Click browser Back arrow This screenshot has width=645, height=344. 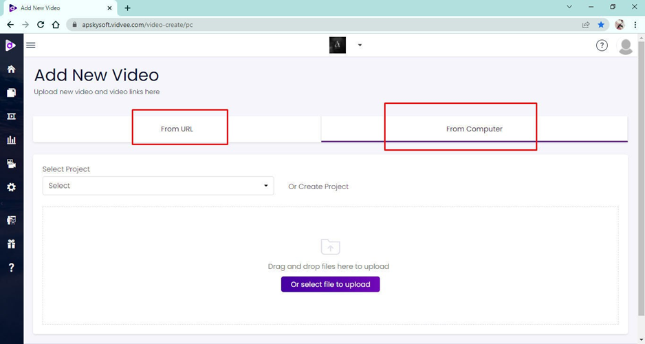pos(10,25)
